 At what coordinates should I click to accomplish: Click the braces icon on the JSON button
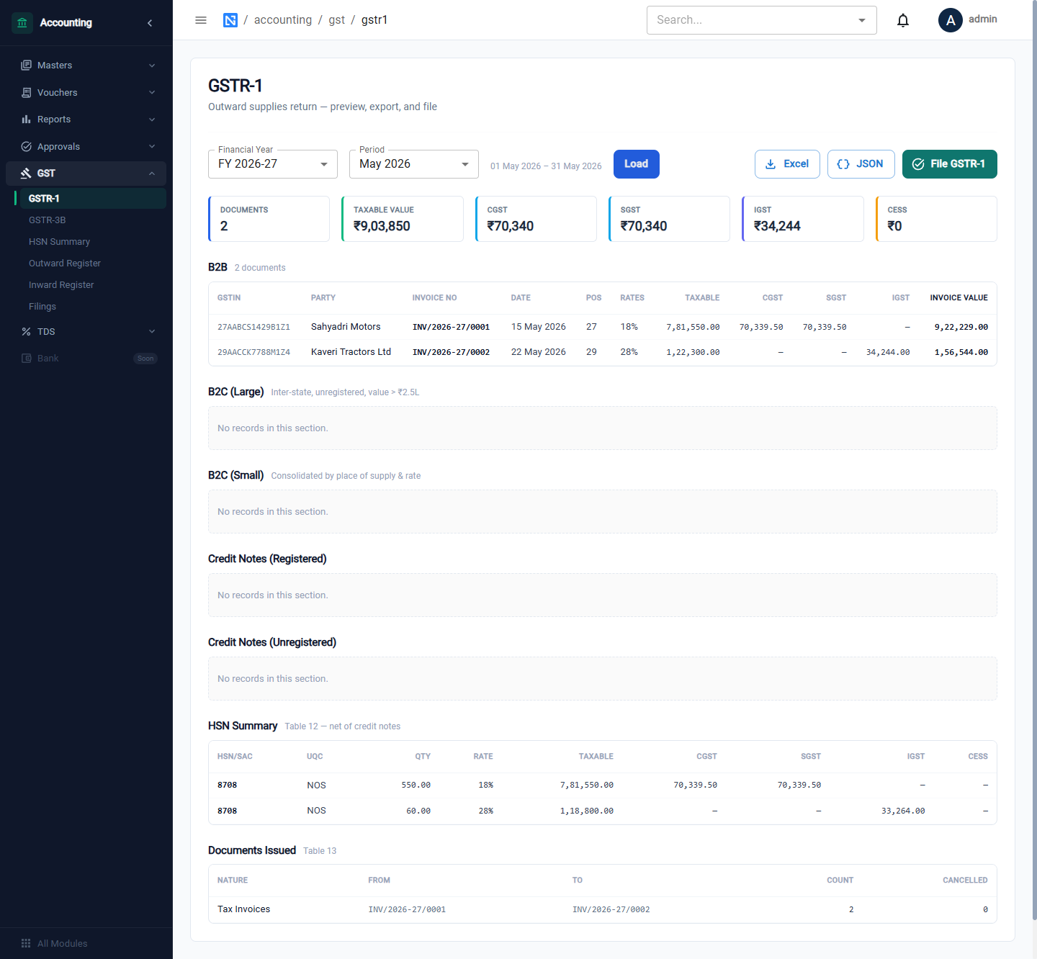coord(843,164)
